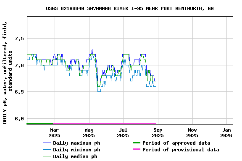This screenshot has height=161, width=242.
Task: Click the 'Jul 2025' x-axis label
Action: [123, 133]
